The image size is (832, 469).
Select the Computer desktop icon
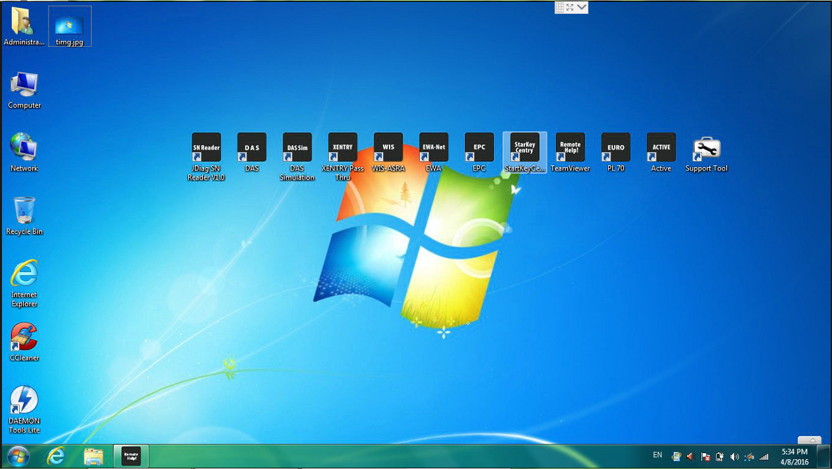pyautogui.click(x=24, y=90)
